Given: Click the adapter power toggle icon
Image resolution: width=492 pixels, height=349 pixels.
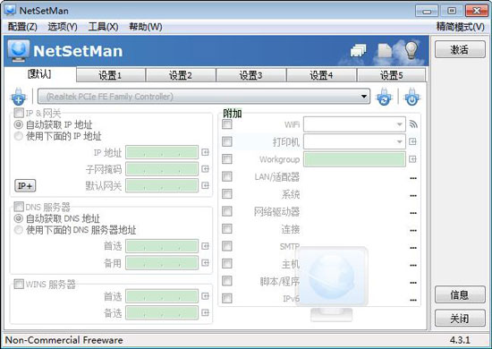Looking at the screenshot, I should (x=412, y=97).
